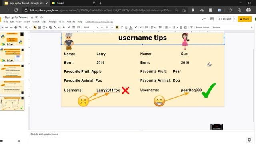The image size is (256, 144).
Task: Increase font size with plus button
Action: coord(112,28)
